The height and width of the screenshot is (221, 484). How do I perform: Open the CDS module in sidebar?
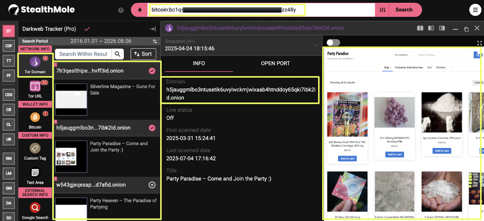click(x=9, y=95)
